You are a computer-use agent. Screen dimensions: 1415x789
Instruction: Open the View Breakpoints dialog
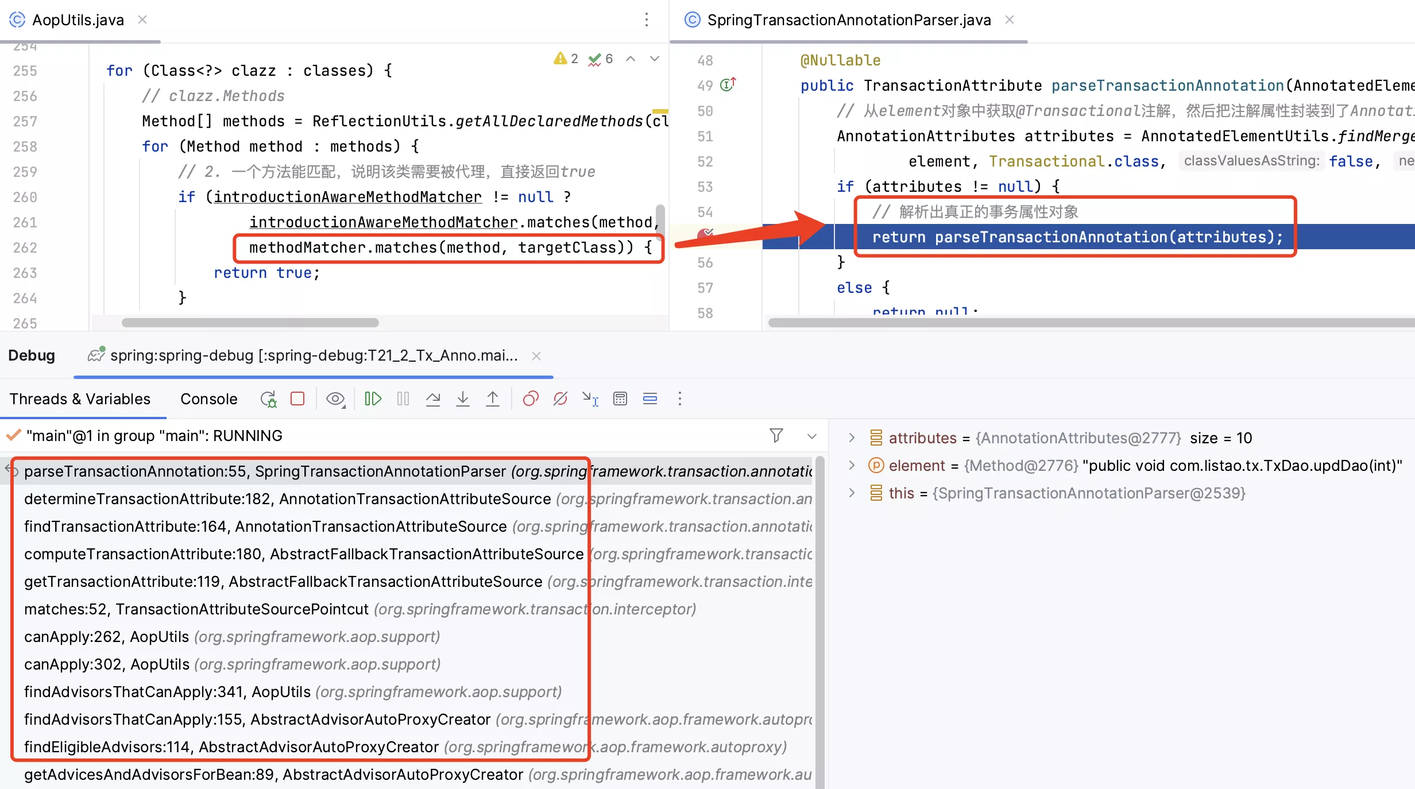531,399
